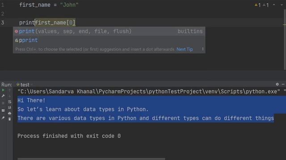The image size is (286, 160).
Task: Click the Run: panel label
Action: [x=7, y=84]
